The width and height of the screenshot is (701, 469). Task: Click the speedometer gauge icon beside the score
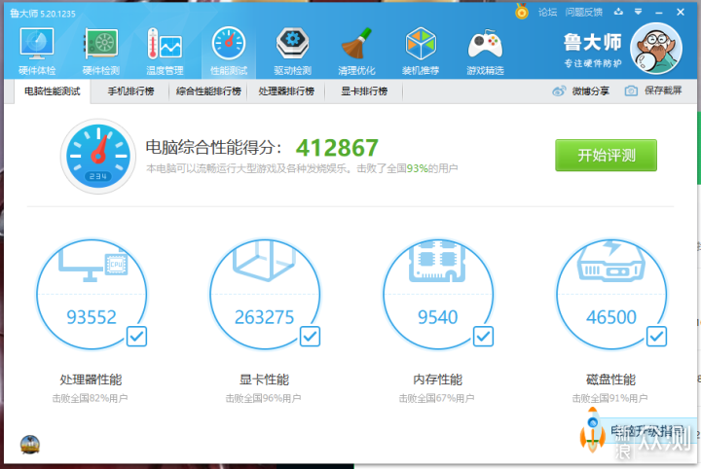tap(98, 156)
